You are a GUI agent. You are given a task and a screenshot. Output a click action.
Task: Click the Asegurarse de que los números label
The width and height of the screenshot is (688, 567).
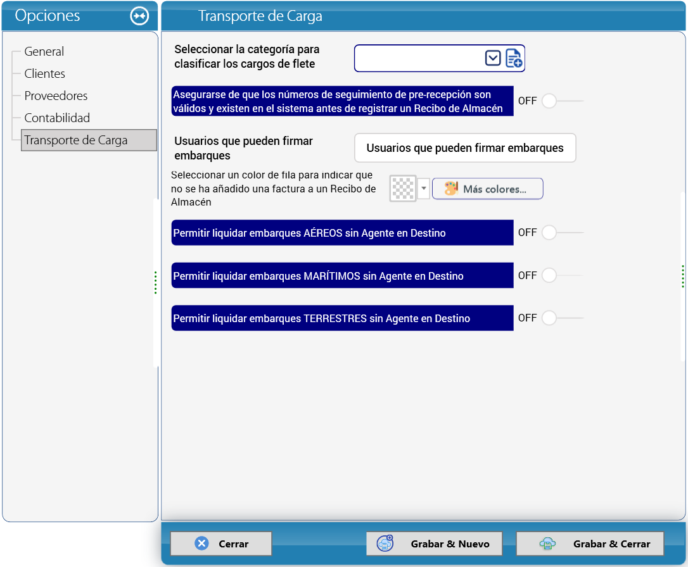(342, 101)
